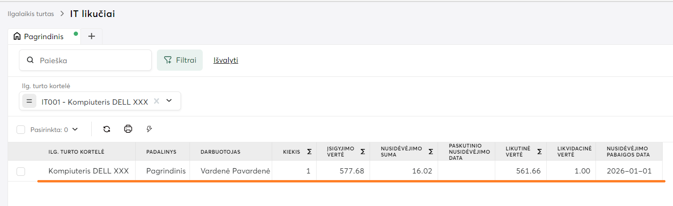Click the Išvalyti clear link
Image resolution: width=673 pixels, height=206 pixels.
(x=225, y=60)
